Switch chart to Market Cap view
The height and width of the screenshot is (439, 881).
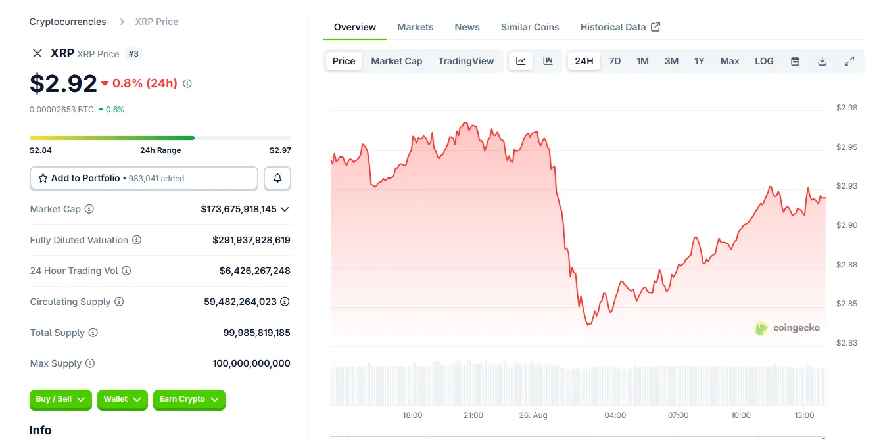(x=396, y=61)
